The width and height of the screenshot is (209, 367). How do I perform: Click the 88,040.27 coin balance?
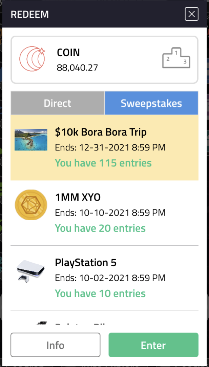pos(77,68)
